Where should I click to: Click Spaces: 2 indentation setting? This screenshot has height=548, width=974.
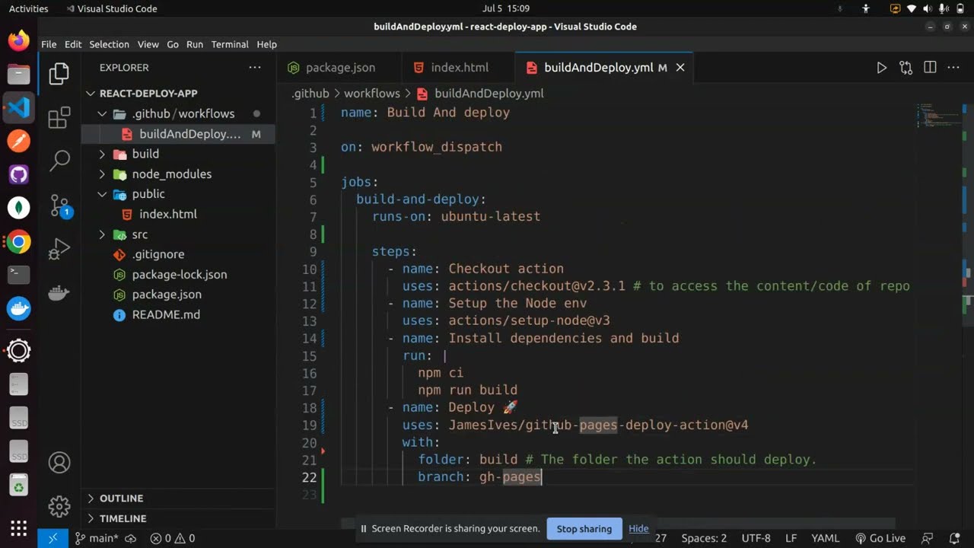pos(704,538)
